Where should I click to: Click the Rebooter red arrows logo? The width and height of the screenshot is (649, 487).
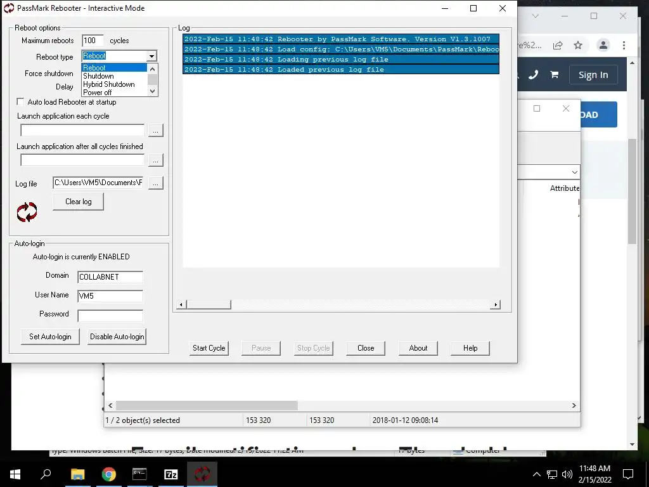click(x=27, y=212)
